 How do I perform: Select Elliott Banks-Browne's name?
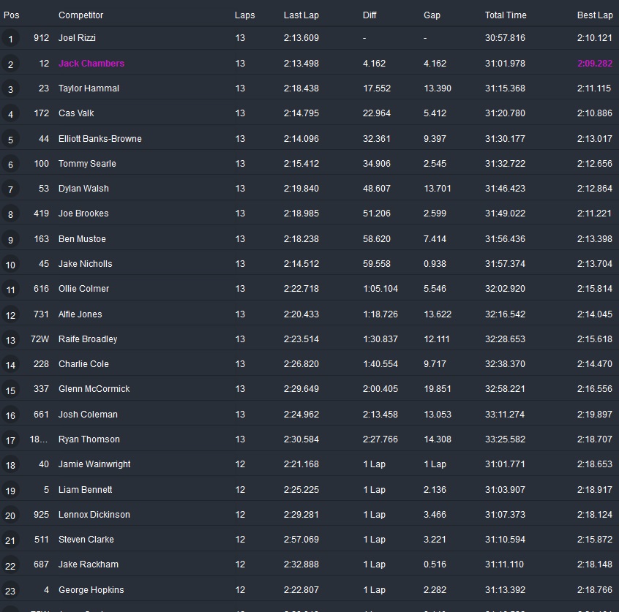pyautogui.click(x=100, y=139)
